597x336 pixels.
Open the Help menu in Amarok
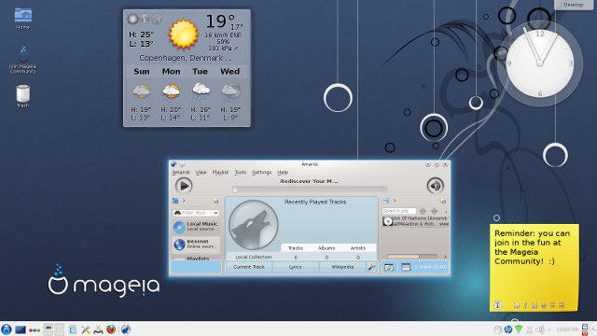tap(283, 172)
